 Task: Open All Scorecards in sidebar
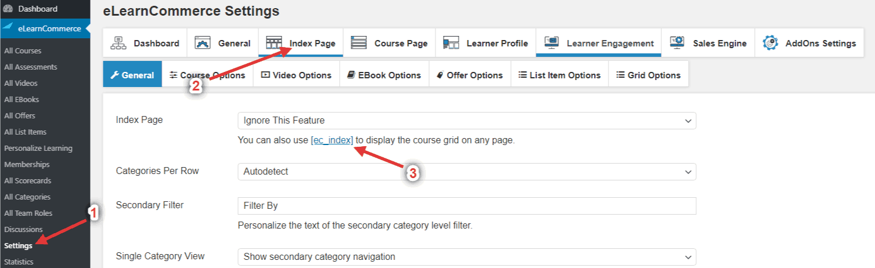(27, 180)
